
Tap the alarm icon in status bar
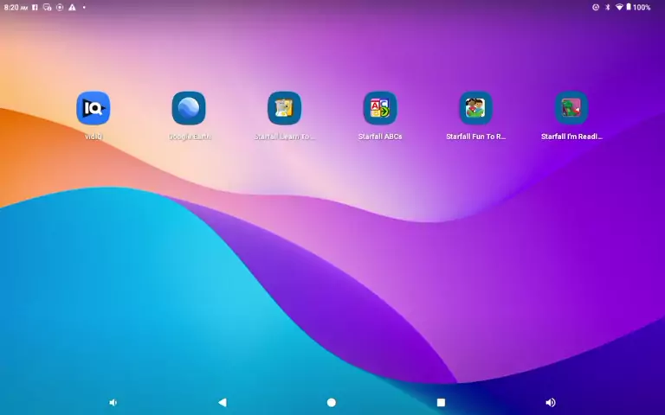click(x=596, y=7)
